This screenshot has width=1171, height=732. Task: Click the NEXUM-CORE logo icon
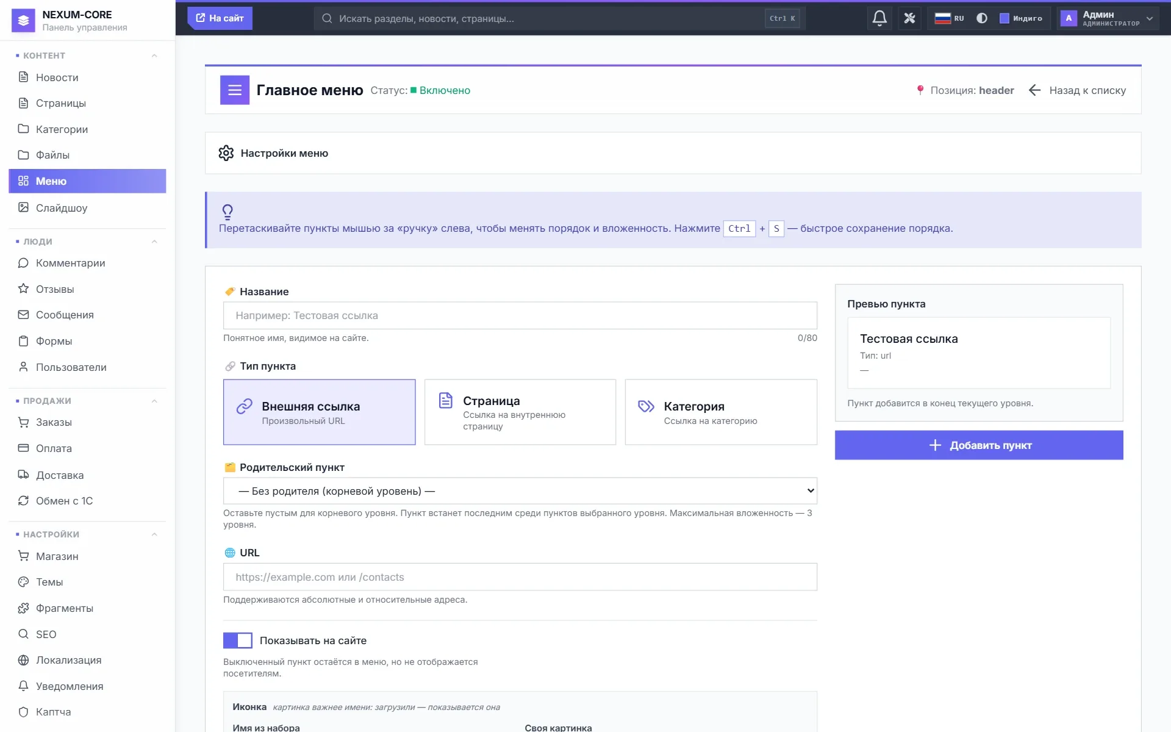[23, 20]
